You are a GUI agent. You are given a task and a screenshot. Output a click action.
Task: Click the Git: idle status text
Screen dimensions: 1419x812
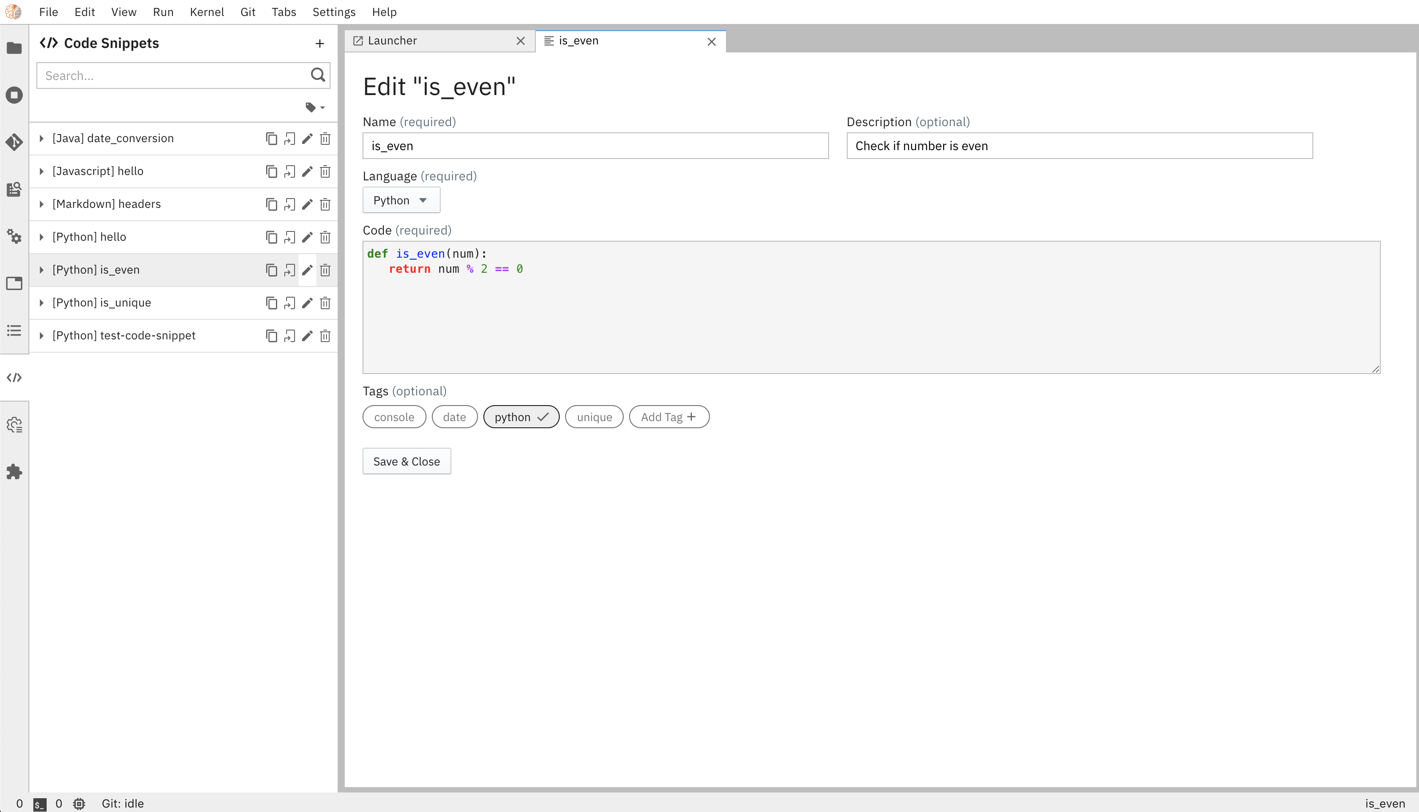(123, 804)
